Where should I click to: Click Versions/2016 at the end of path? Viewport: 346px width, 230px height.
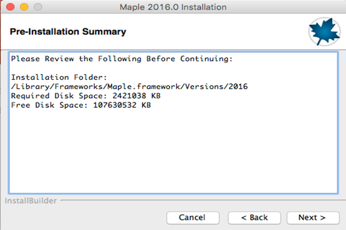tap(216, 86)
